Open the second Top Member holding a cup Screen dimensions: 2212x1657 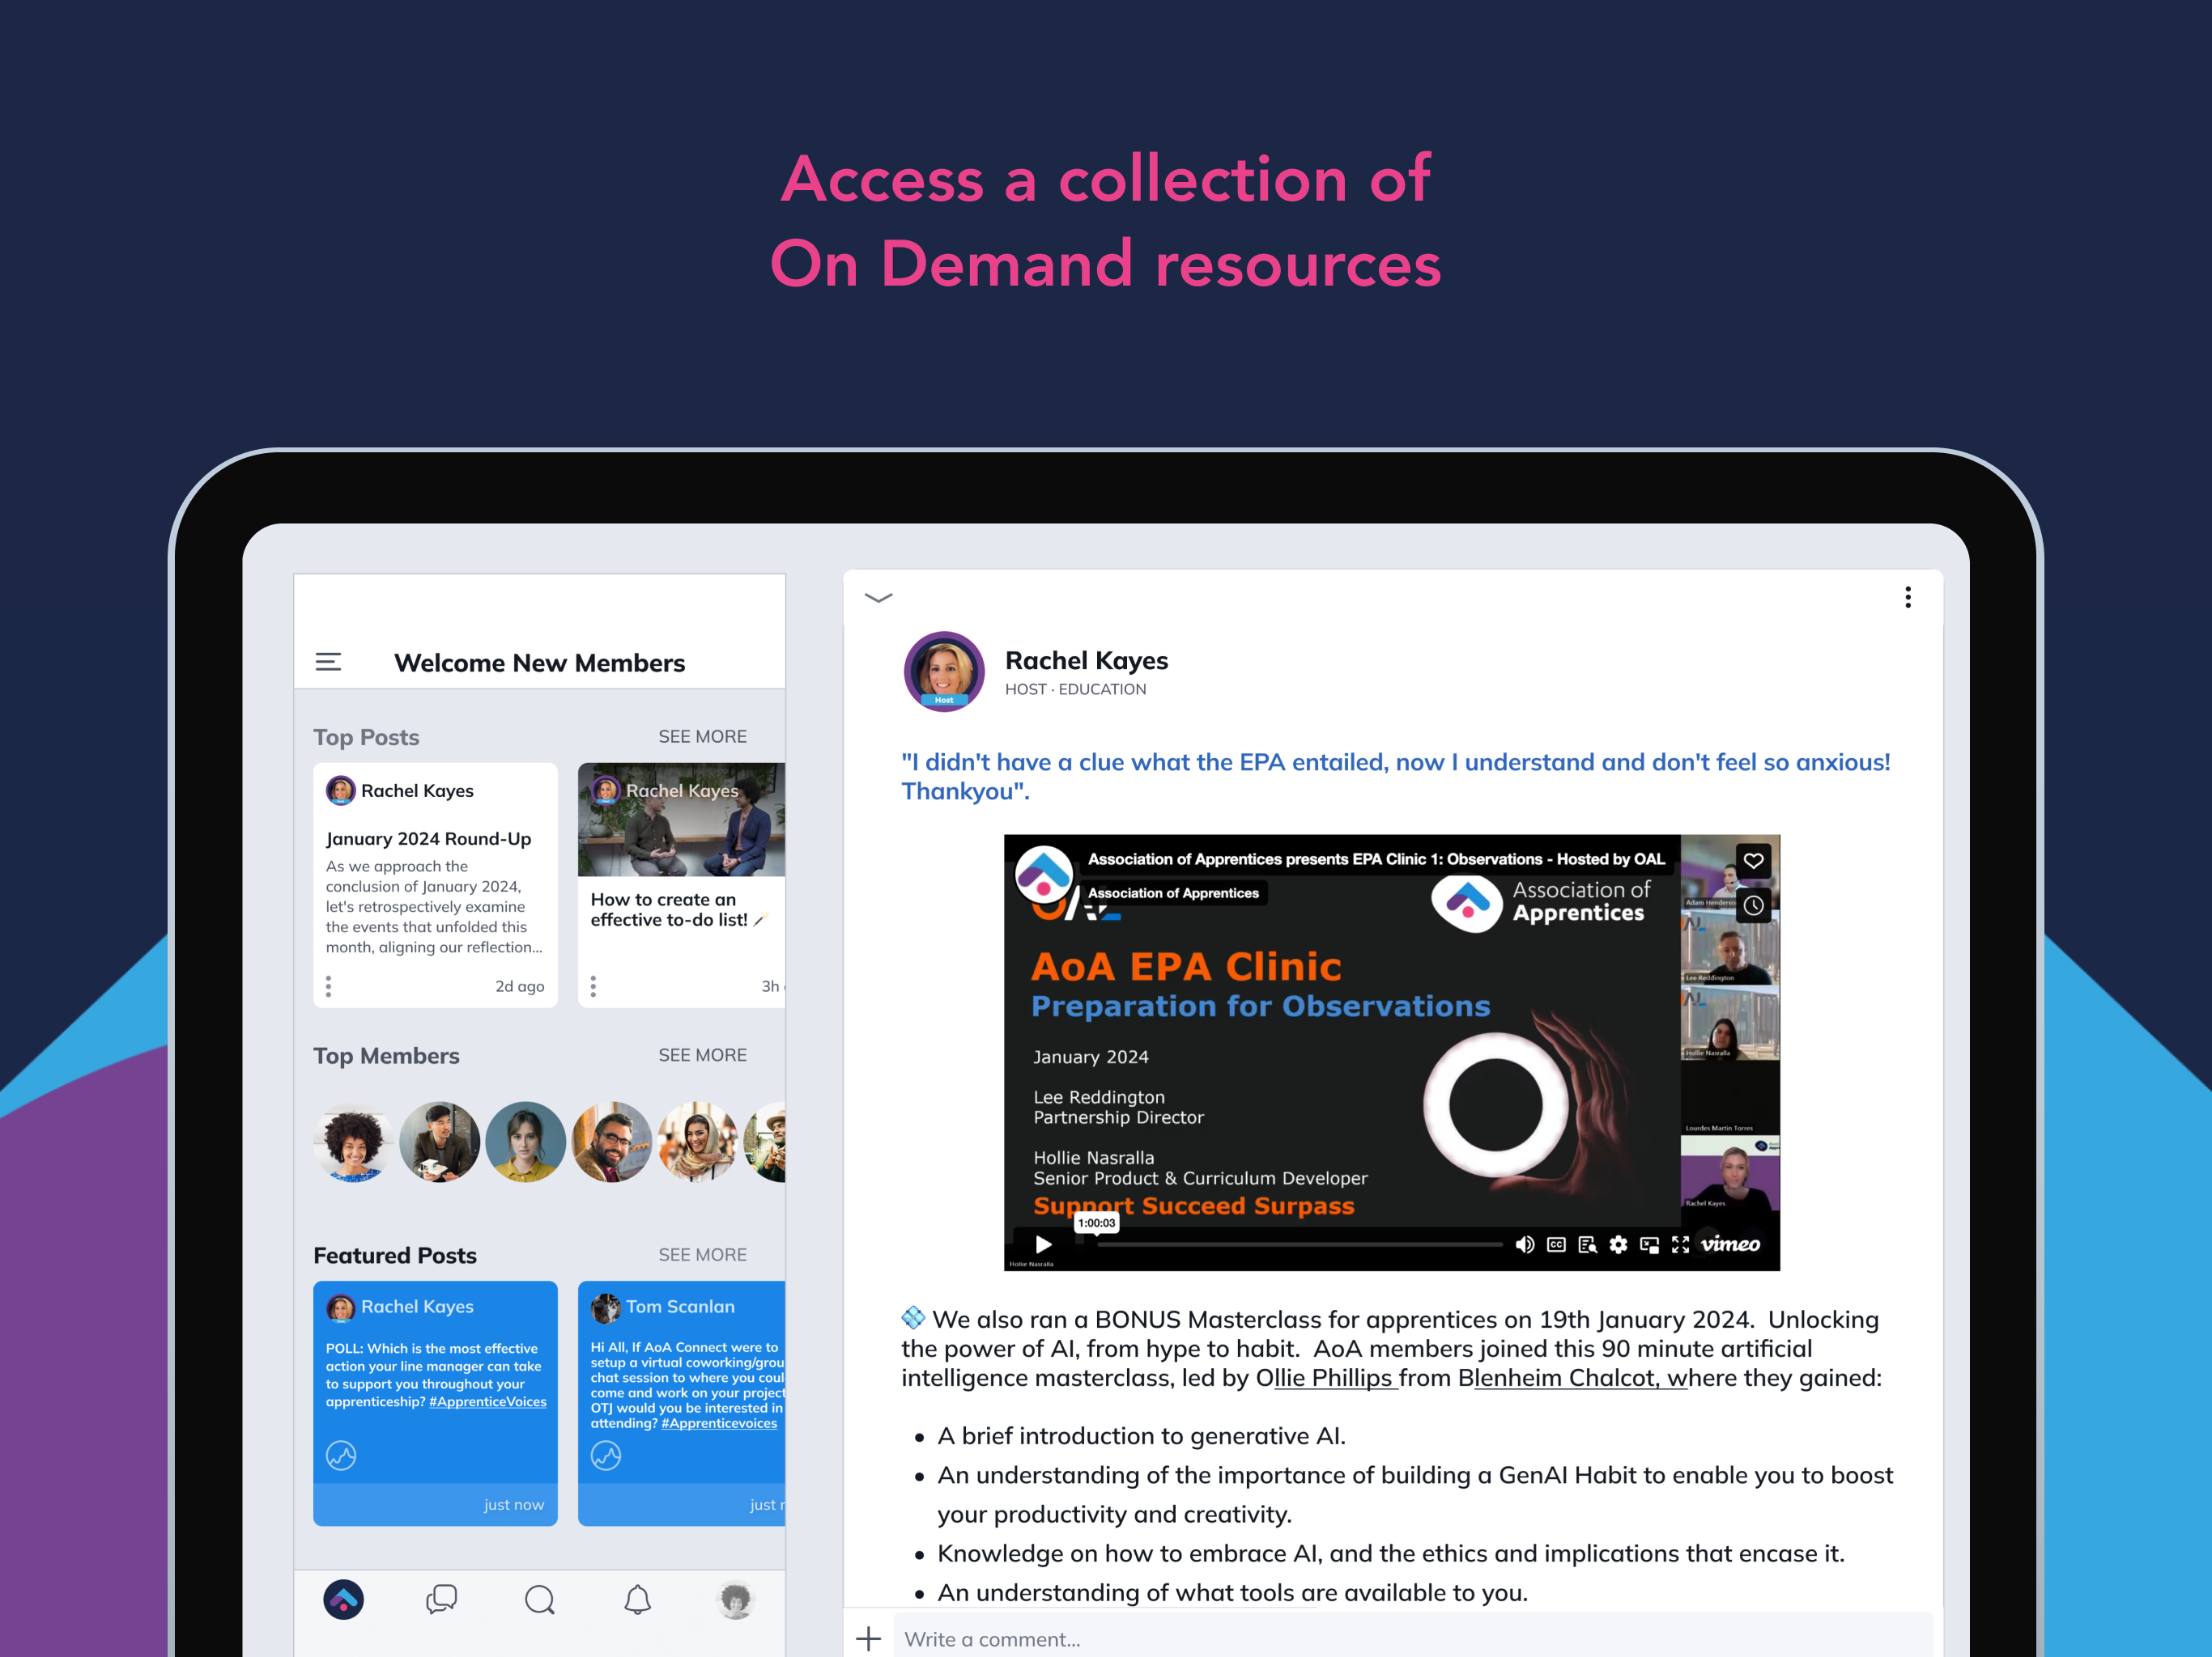pyautogui.click(x=439, y=1142)
